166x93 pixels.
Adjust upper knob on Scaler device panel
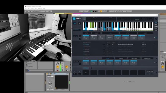point(50,82)
